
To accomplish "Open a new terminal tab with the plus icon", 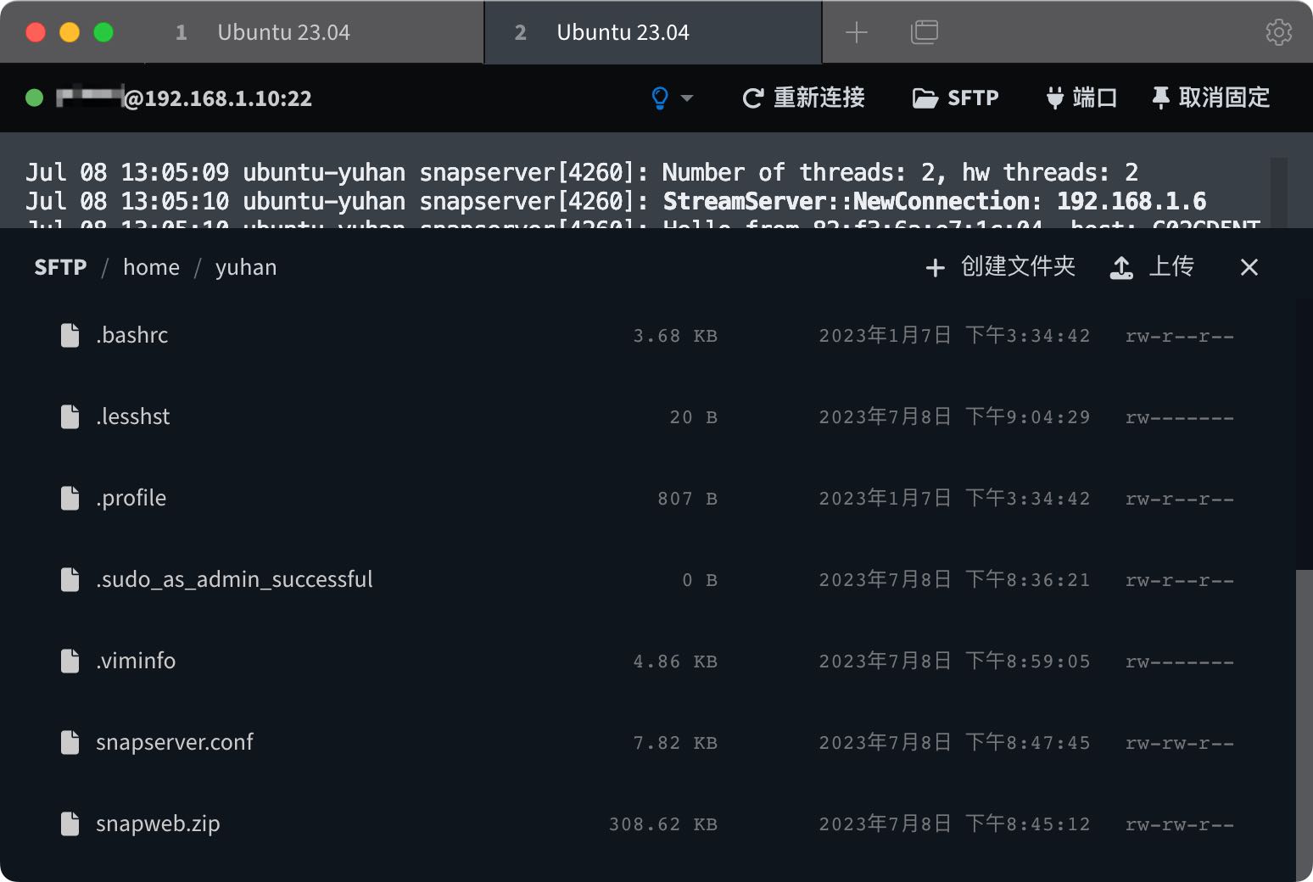I will pos(856,32).
